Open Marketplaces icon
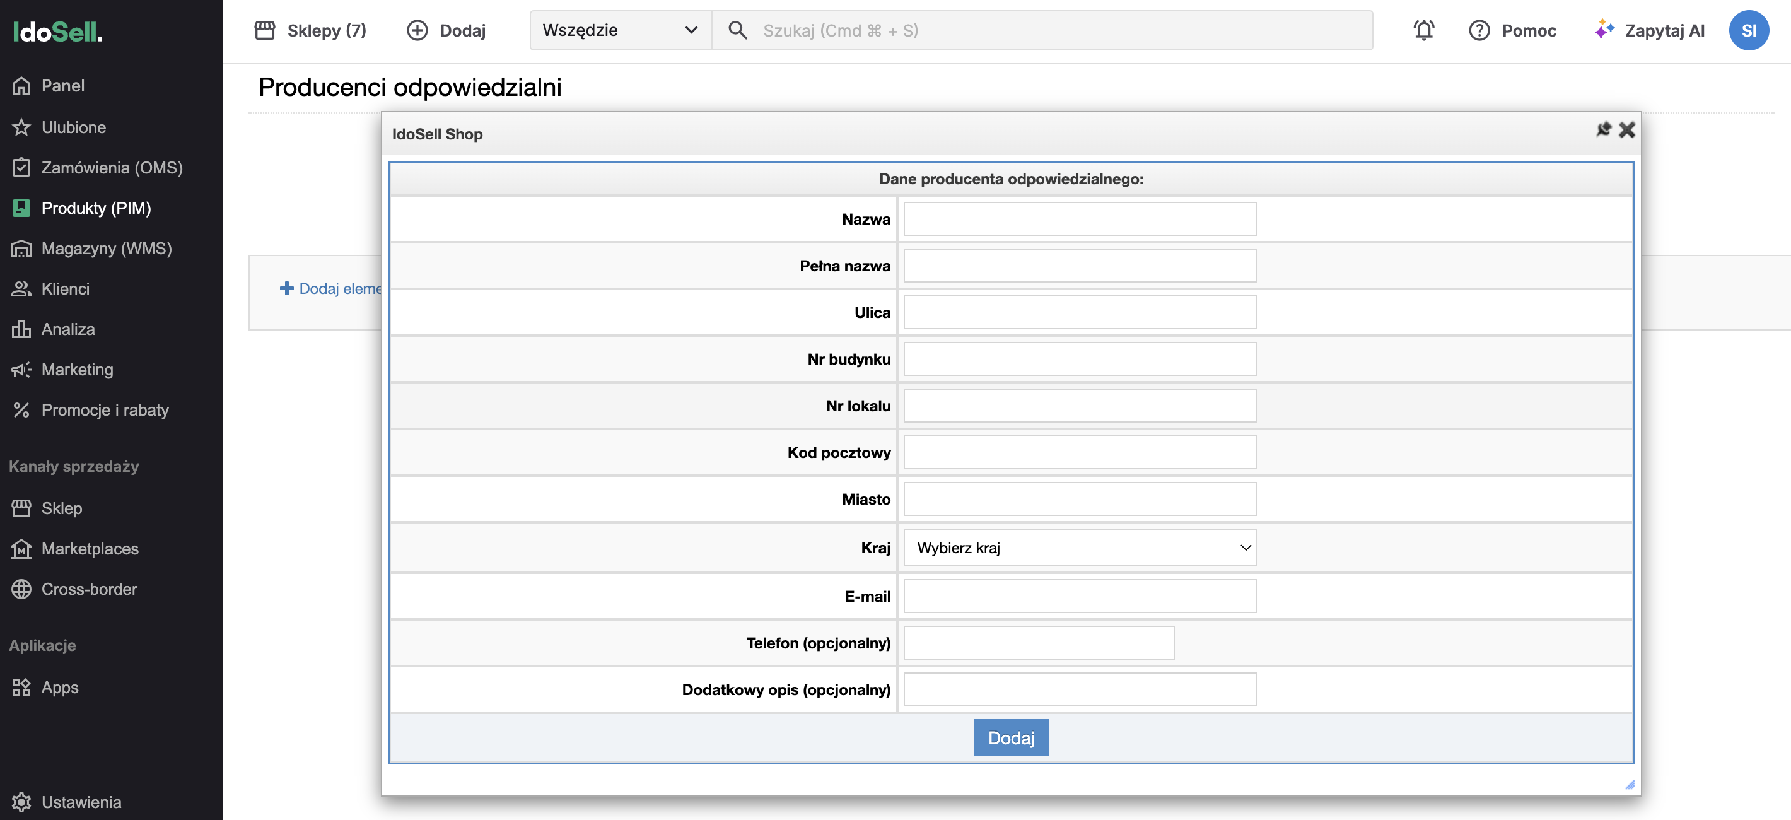 pos(21,549)
